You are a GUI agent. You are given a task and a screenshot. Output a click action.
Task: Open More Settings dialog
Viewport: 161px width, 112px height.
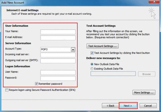[144, 93]
